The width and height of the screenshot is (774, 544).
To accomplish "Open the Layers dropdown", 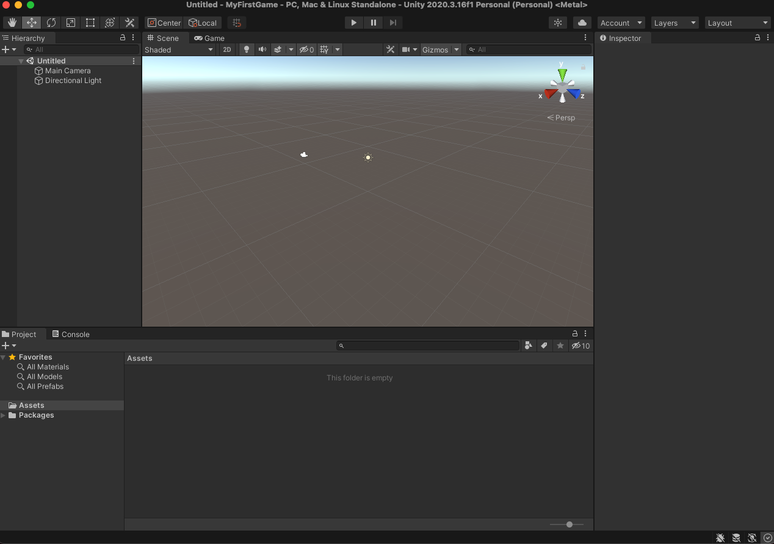I will click(675, 23).
